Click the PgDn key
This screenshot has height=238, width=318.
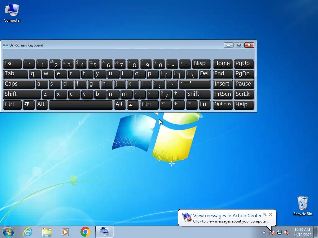pyautogui.click(x=244, y=74)
